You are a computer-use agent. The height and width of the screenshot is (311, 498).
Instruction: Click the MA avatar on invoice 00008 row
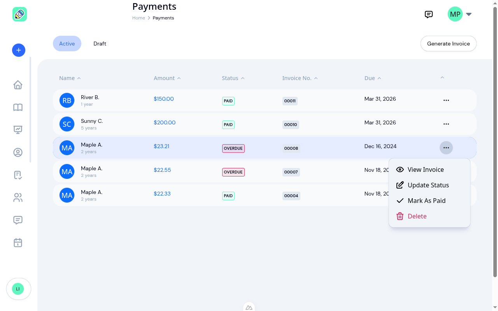click(x=67, y=148)
